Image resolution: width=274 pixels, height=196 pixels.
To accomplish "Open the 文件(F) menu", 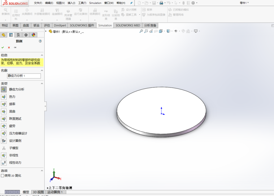I will (x=38, y=3).
